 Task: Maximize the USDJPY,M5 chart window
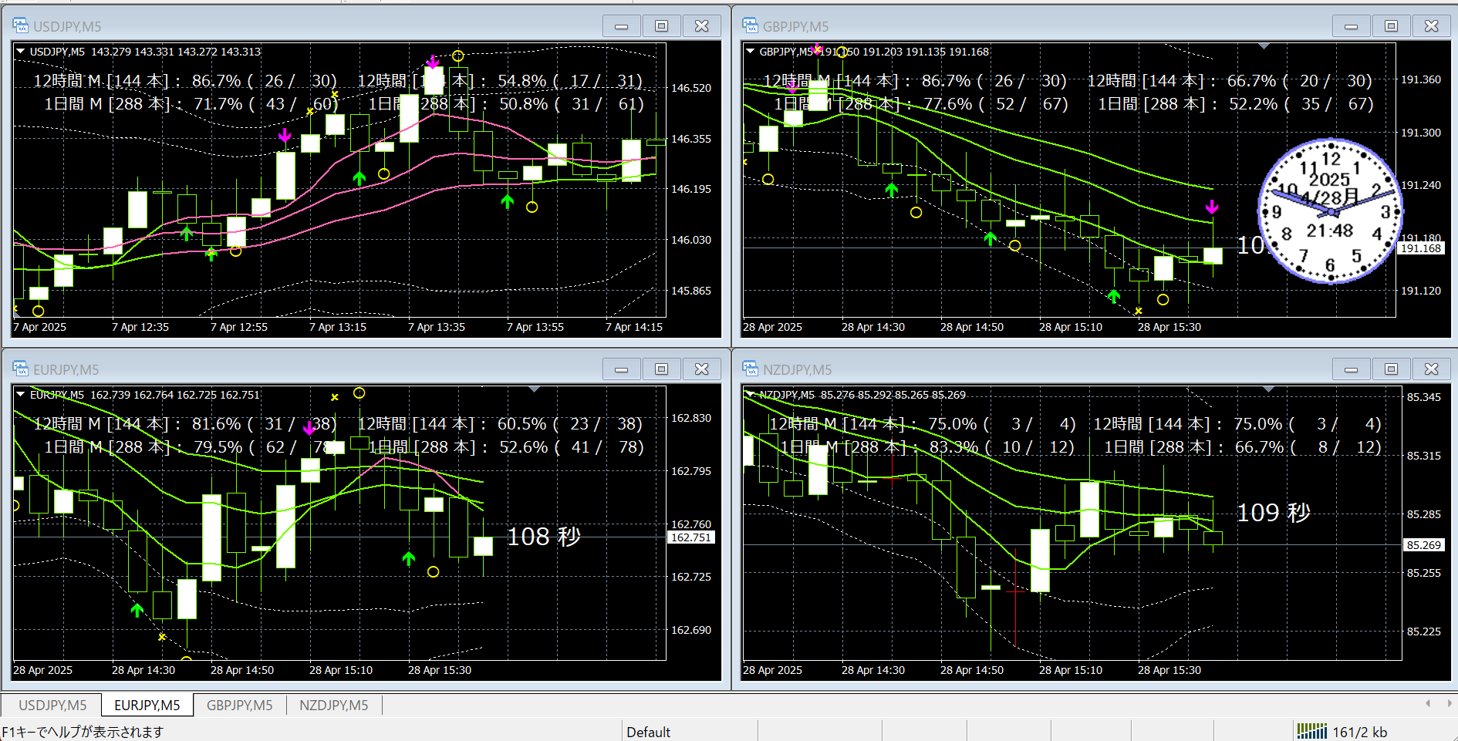(661, 26)
